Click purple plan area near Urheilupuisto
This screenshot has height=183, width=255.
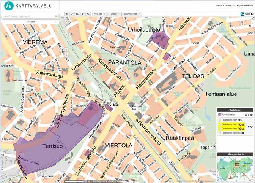coord(160,39)
